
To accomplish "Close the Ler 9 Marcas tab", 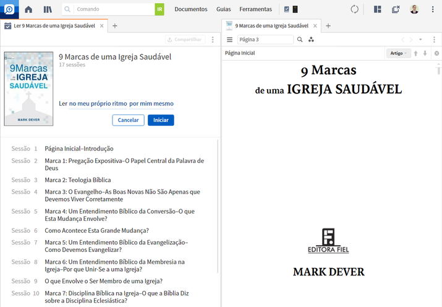I will pyautogui.click(x=102, y=25).
